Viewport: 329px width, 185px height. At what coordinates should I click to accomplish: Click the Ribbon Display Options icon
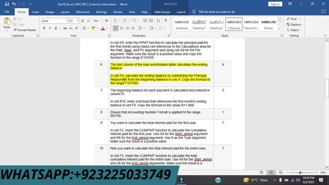pos(290,4)
